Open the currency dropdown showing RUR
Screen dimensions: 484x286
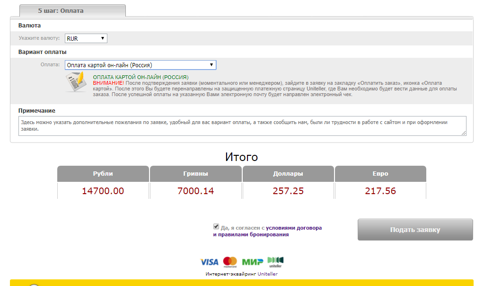[x=86, y=38]
